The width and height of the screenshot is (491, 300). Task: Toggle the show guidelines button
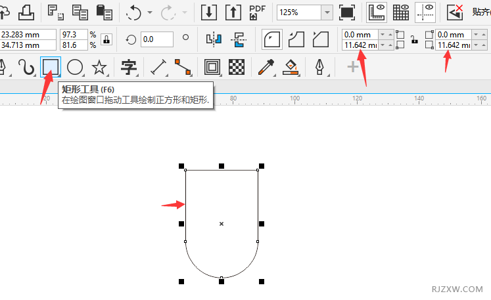(x=425, y=12)
